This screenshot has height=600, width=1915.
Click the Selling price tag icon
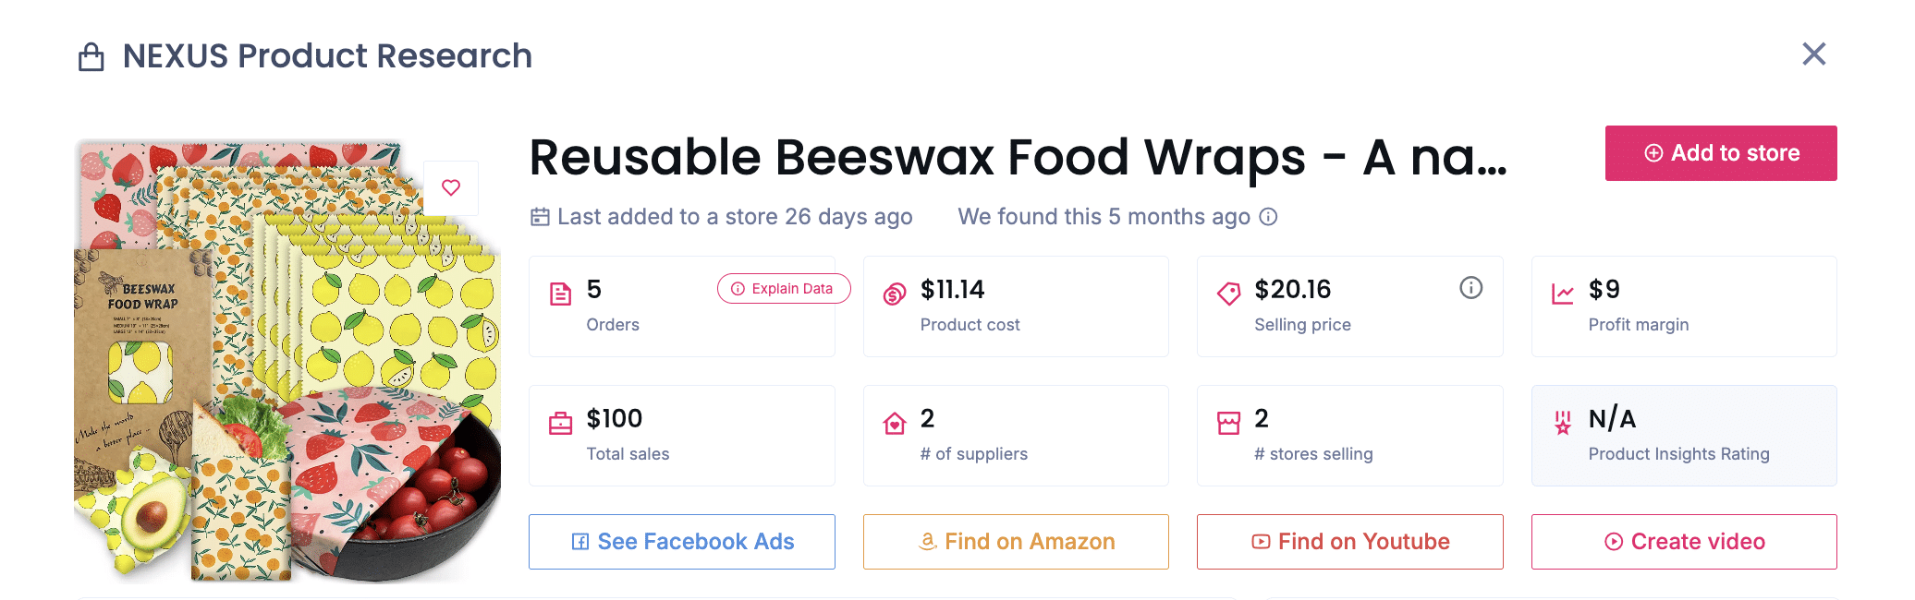click(x=1228, y=292)
